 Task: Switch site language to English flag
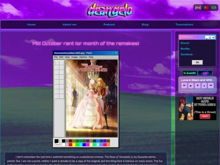[198, 8]
